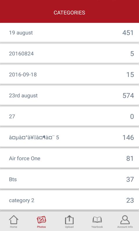Viewport: 139px width, 231px height.
Task: Open the garbled-name category ending in 5
Action: (x=69, y=137)
